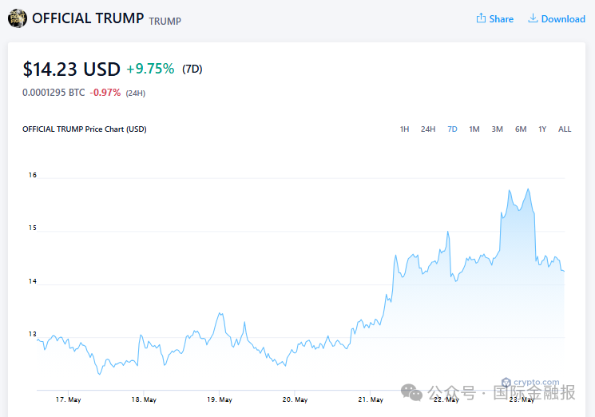Click the 0.0001295 BTC value
Viewport: 595px width, 417px height.
pos(54,93)
